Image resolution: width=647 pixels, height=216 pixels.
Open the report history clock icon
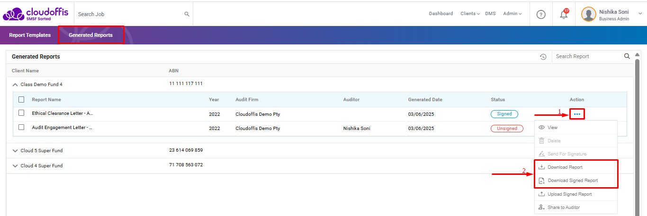[x=543, y=57]
